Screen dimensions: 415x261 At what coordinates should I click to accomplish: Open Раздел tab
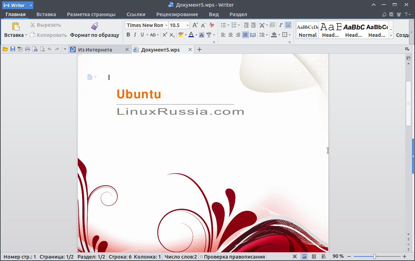238,14
